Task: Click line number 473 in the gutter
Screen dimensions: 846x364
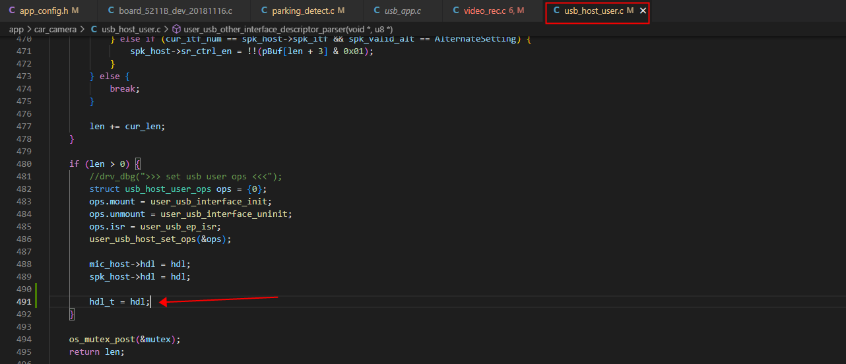Action: click(23, 76)
